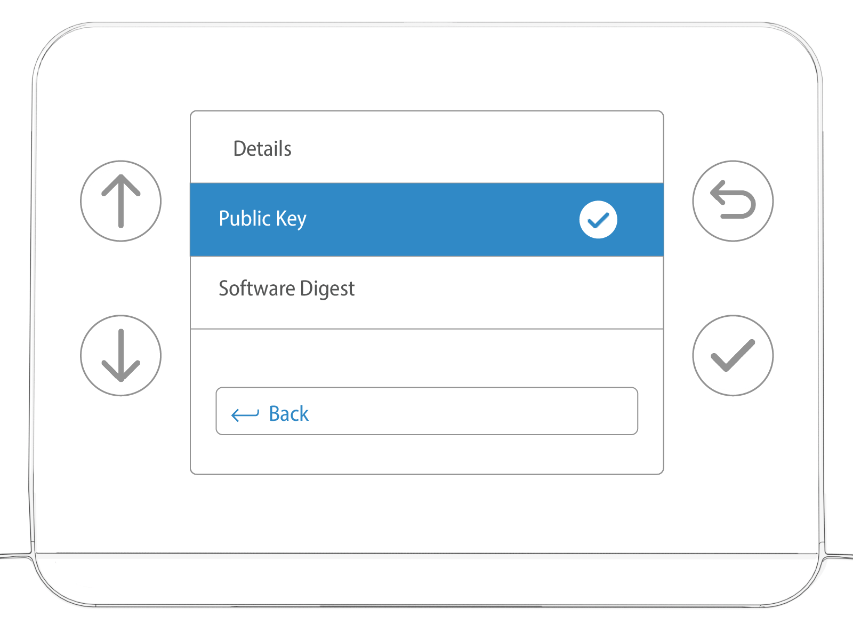Click the left arrow icon beside Back
Viewport: 853px width, 640px height.
245,414
